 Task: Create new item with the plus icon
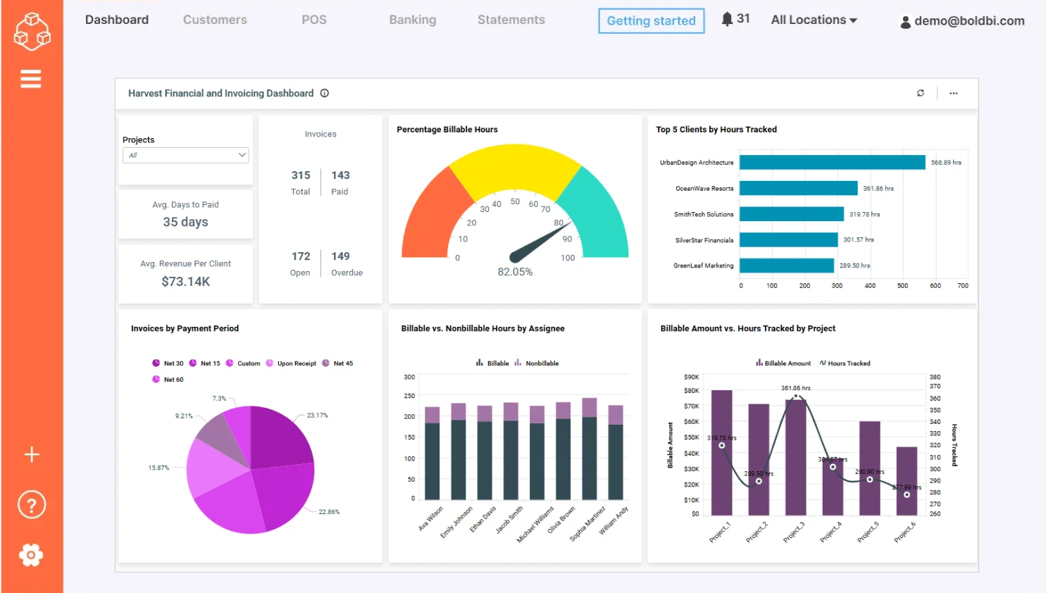pyautogui.click(x=31, y=454)
